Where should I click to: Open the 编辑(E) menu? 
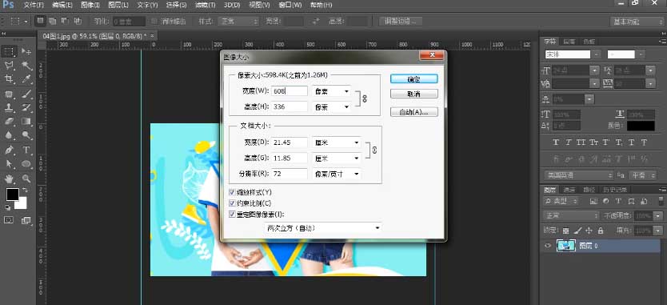point(62,5)
